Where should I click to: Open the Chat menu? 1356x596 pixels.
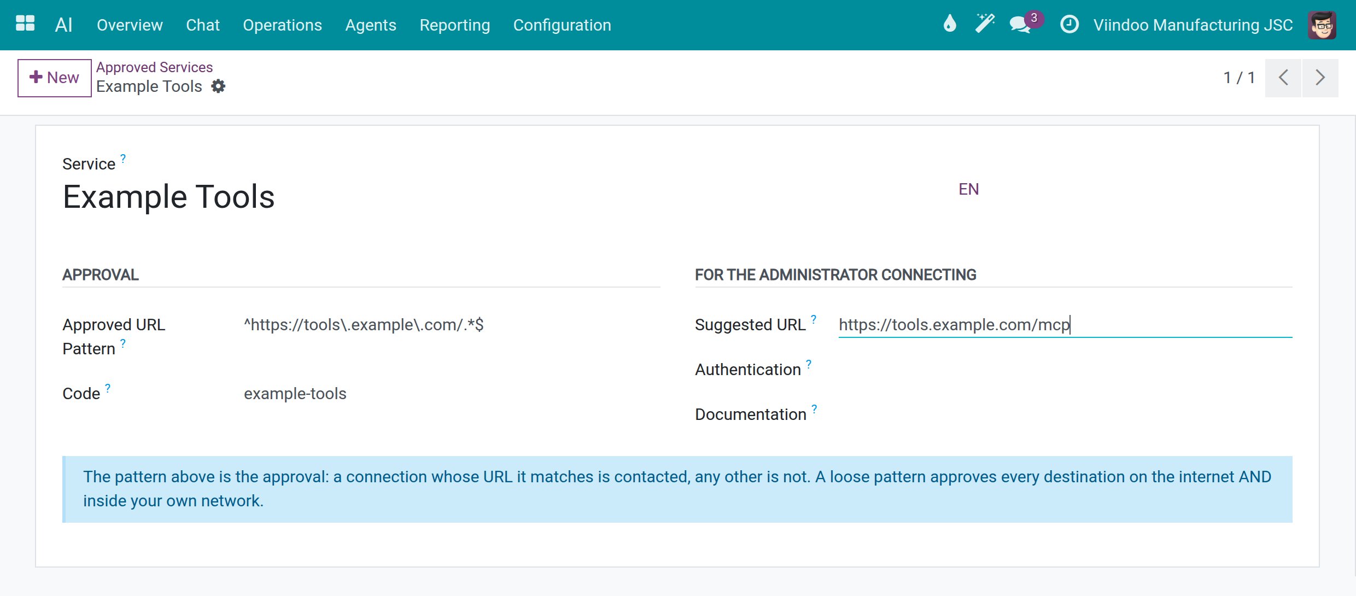click(x=203, y=25)
